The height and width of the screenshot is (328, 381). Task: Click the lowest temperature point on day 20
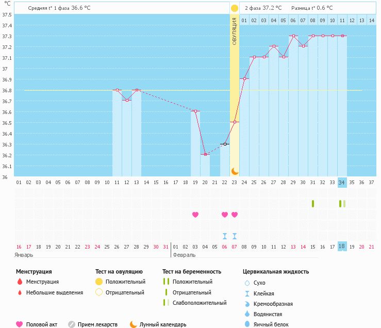(x=205, y=154)
